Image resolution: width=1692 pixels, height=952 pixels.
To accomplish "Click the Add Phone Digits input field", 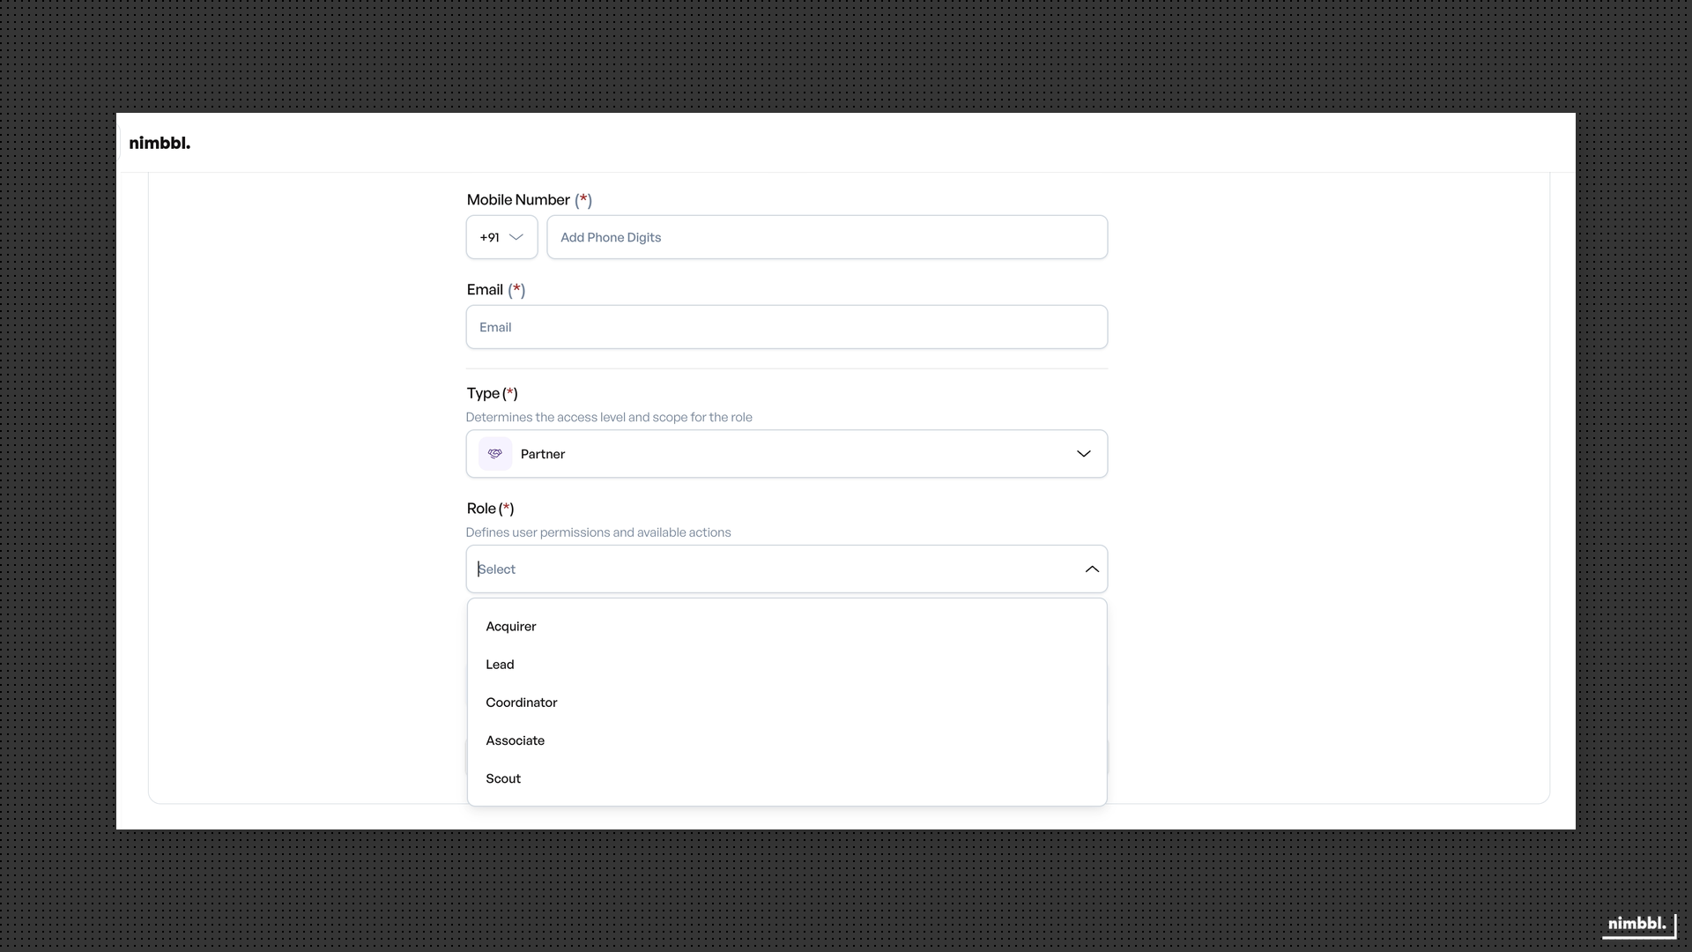I will click(827, 236).
